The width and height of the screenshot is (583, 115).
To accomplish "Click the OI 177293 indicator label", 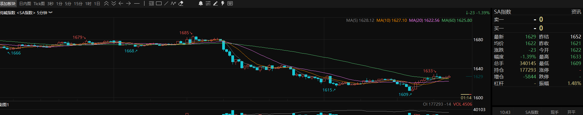I will [x=437, y=104].
